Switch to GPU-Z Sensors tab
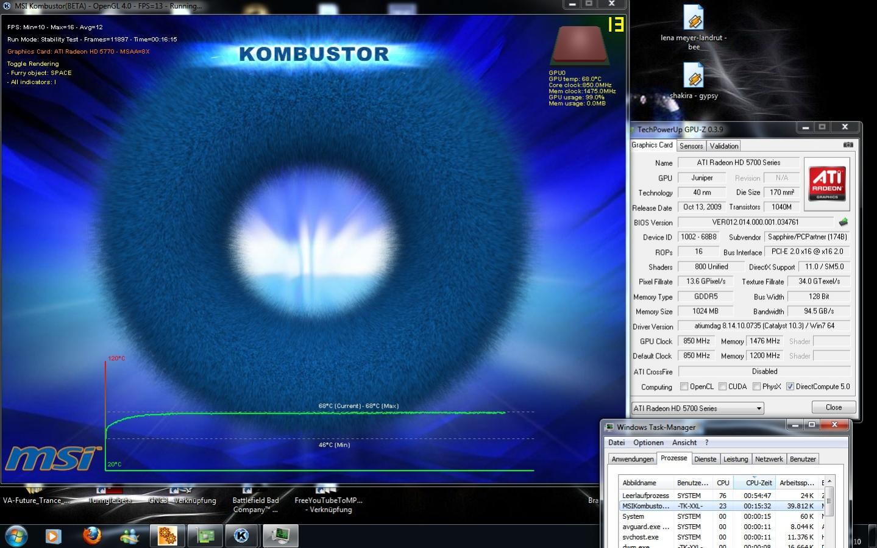The width and height of the screenshot is (877, 548). pos(691,146)
